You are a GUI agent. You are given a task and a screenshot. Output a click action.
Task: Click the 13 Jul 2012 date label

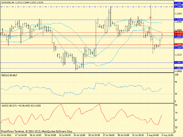(6, 135)
